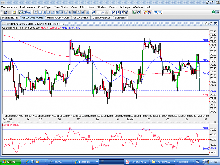Open the Workspaces menu
220x165 pixels.
[x=9, y=7]
